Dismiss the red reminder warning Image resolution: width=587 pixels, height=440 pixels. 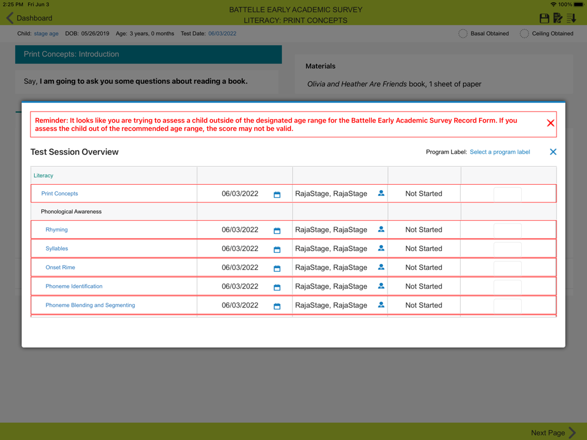551,123
